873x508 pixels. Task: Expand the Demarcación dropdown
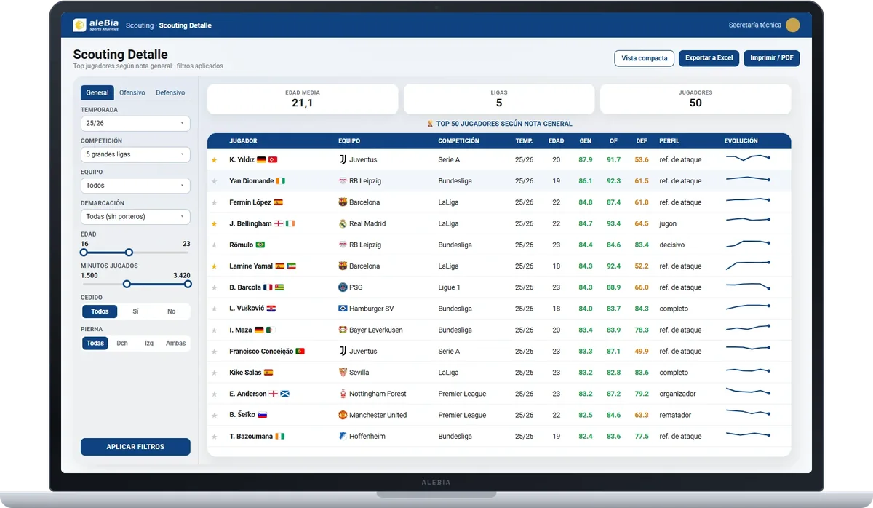point(135,217)
